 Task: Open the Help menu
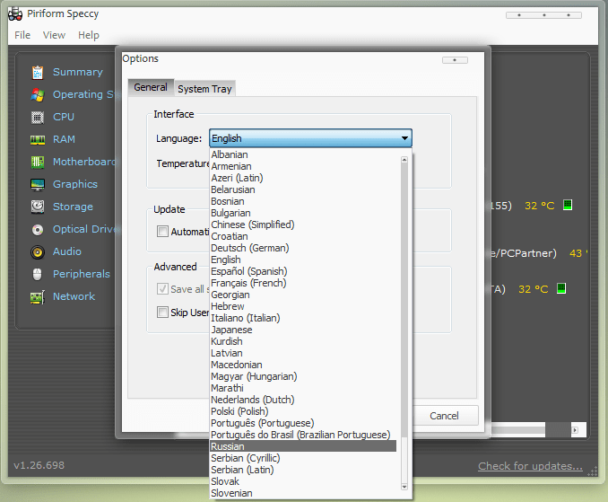[89, 35]
